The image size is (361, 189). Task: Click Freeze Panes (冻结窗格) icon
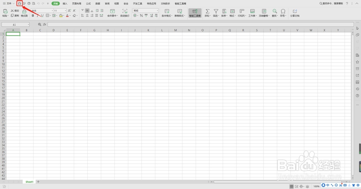tap(264, 11)
